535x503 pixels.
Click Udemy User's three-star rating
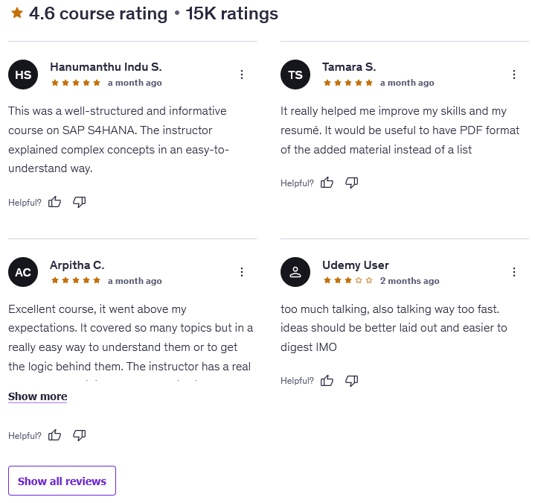348,281
